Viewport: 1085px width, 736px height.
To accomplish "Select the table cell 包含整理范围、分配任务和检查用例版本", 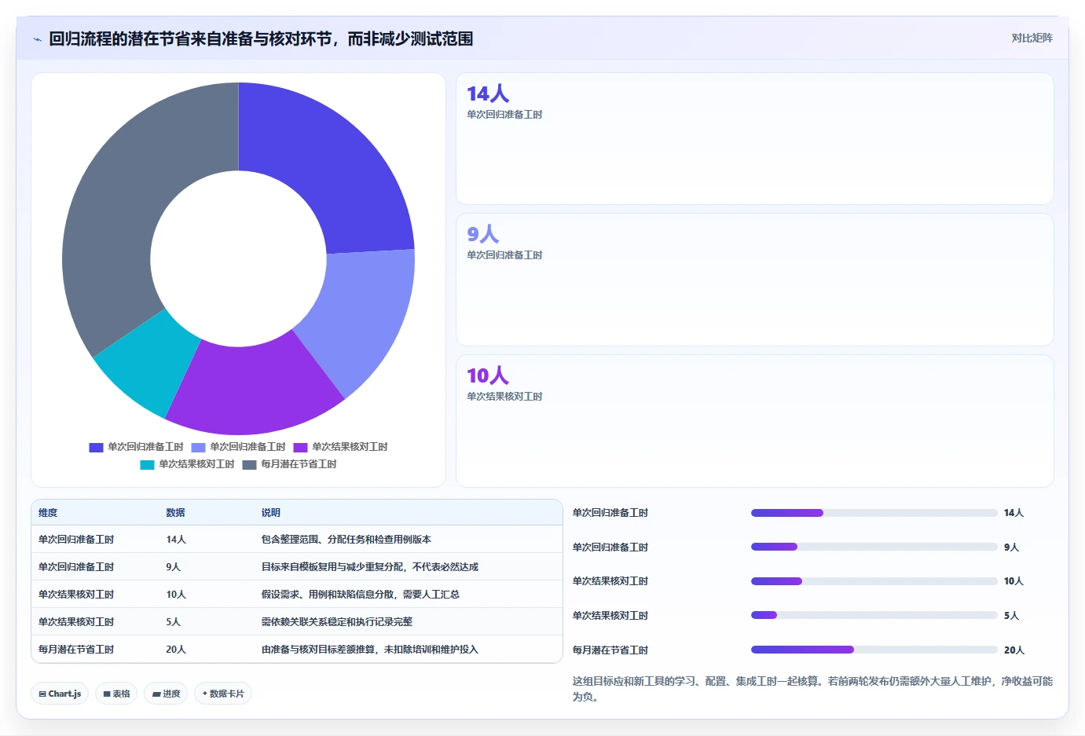I will pyautogui.click(x=346, y=540).
